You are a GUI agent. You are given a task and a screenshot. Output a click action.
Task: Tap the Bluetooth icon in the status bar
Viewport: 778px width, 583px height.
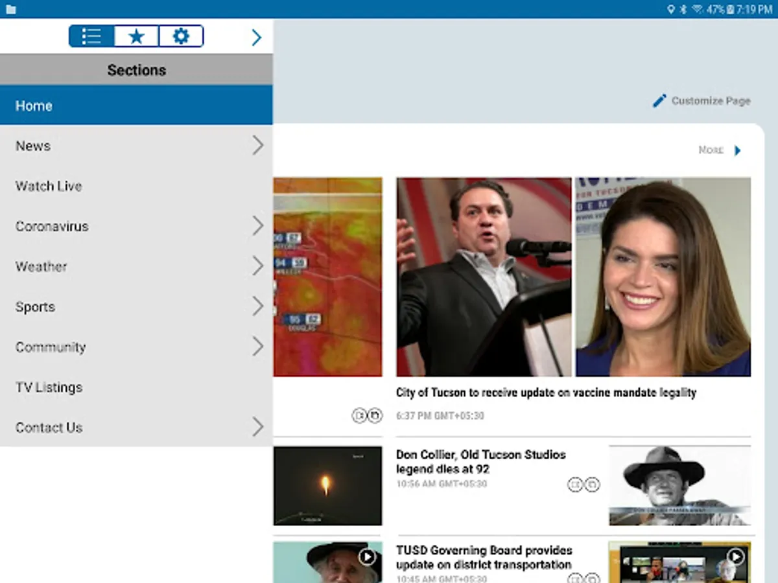(x=683, y=9)
